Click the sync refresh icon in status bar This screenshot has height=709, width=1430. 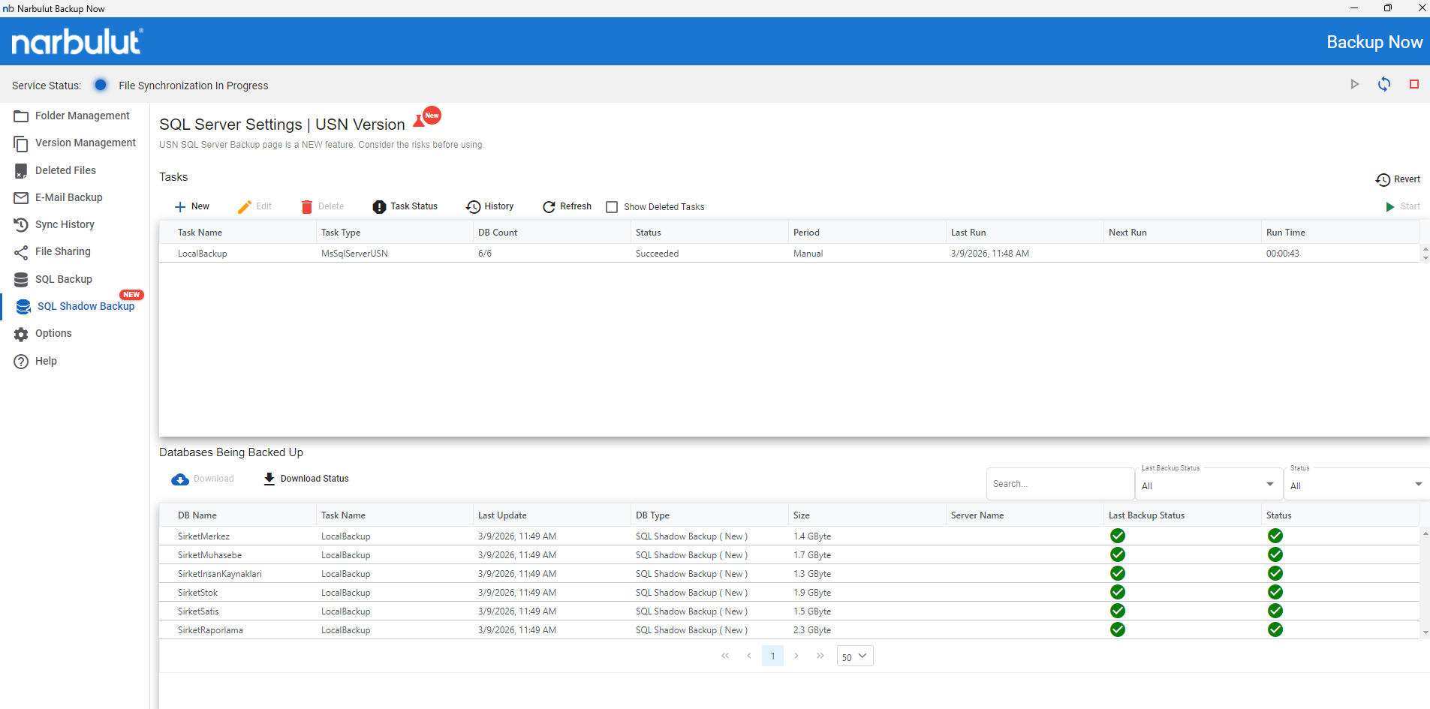point(1383,85)
